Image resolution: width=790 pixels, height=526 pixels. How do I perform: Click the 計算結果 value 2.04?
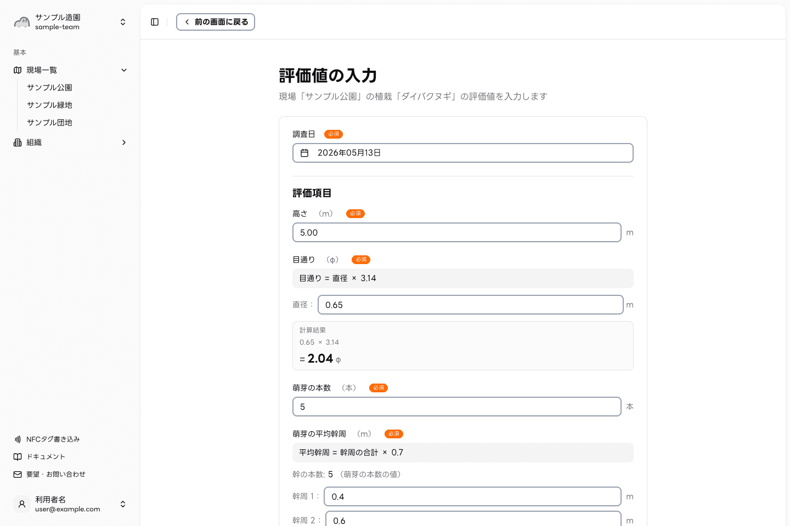coord(320,358)
